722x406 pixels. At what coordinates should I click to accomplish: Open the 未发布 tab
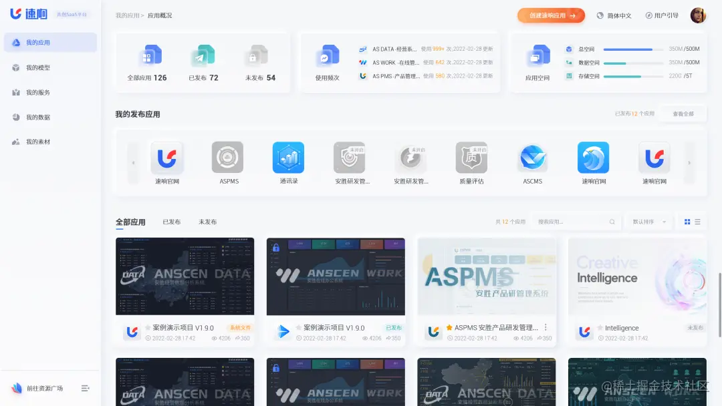click(207, 221)
